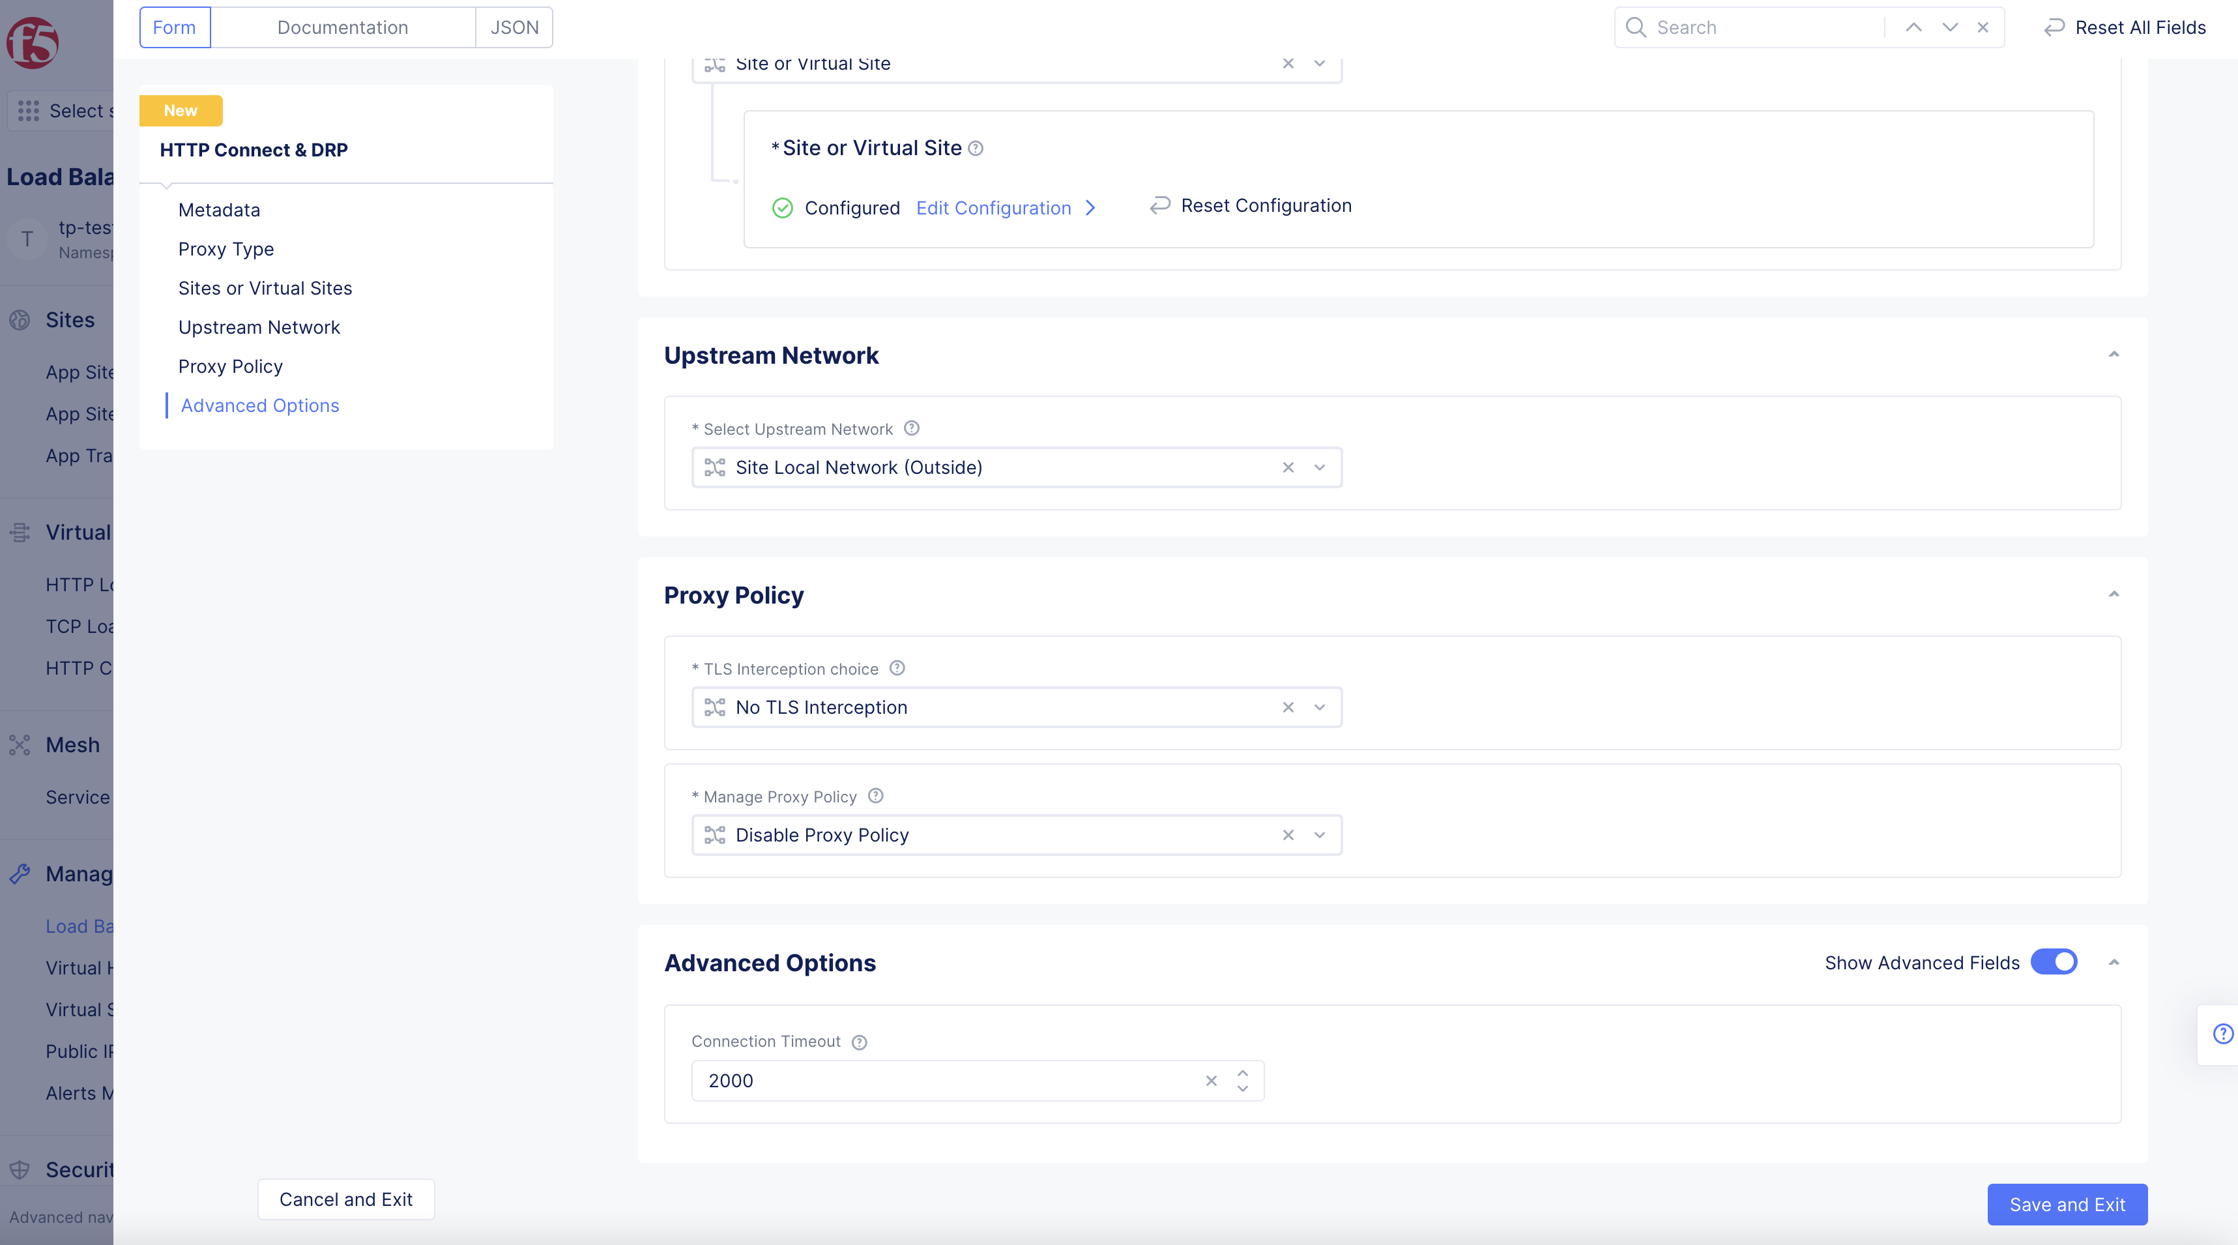This screenshot has height=1245, width=2238.
Task: Increase the Connection Timeout stepper value
Action: (x=1243, y=1073)
